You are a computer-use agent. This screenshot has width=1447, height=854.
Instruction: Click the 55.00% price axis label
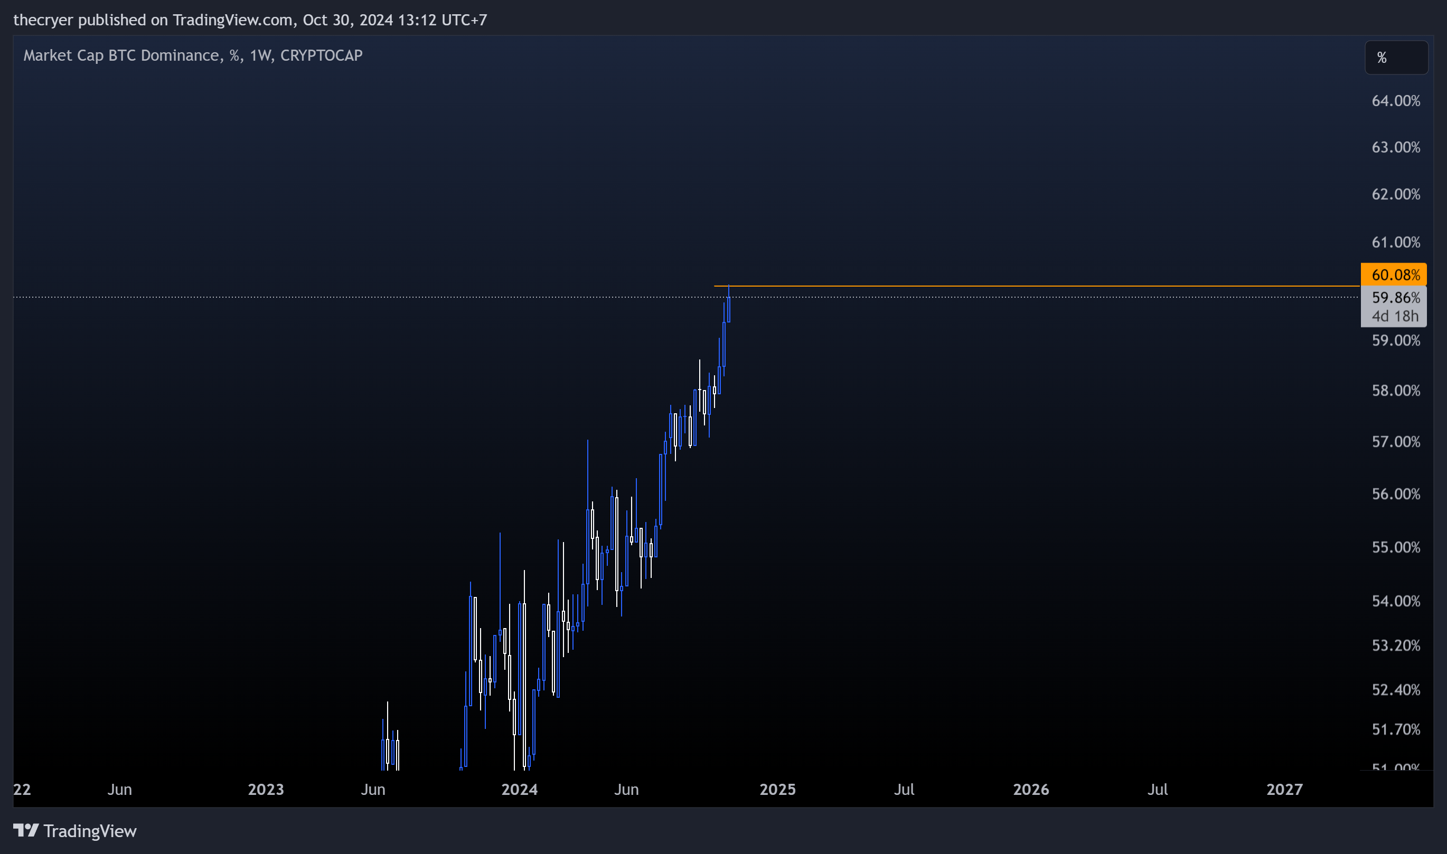(1396, 547)
